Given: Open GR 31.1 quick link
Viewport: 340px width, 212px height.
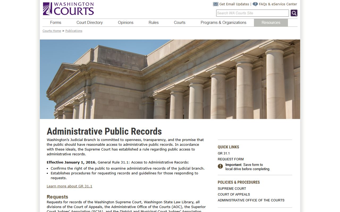Looking at the screenshot, I should tap(224, 153).
